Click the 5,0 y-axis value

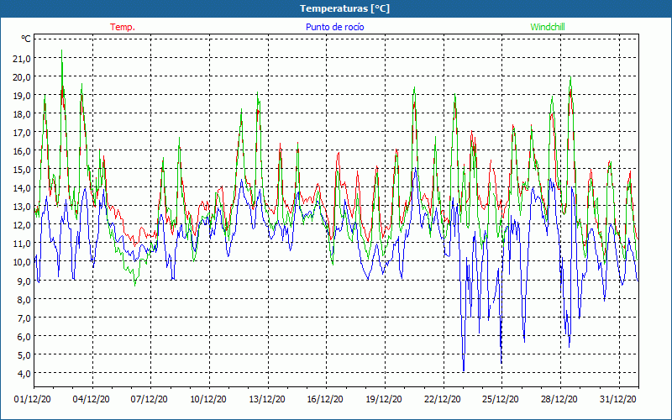click(x=24, y=354)
